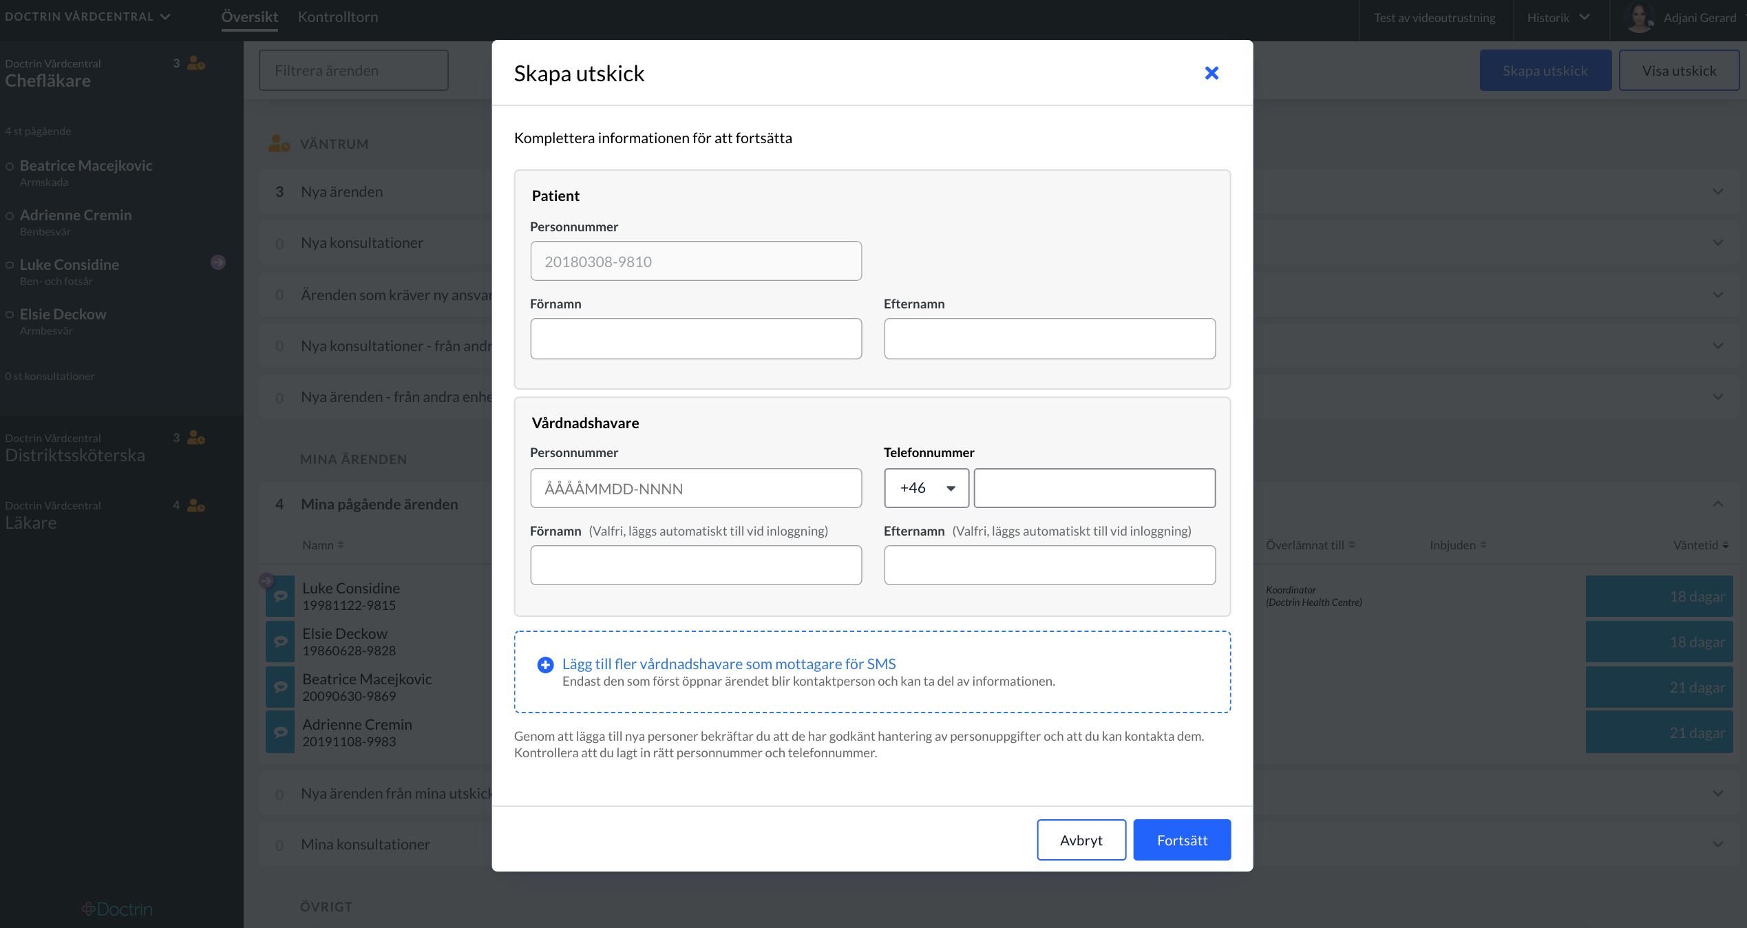
Task: Click the Väntrum waiting room icon
Action: (x=279, y=143)
